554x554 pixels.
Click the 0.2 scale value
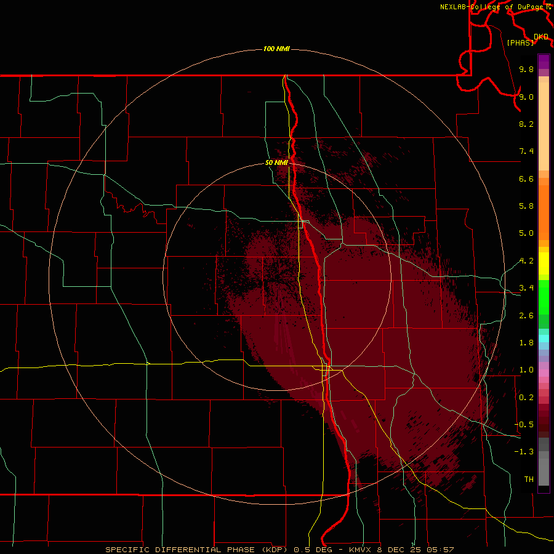[x=526, y=397]
